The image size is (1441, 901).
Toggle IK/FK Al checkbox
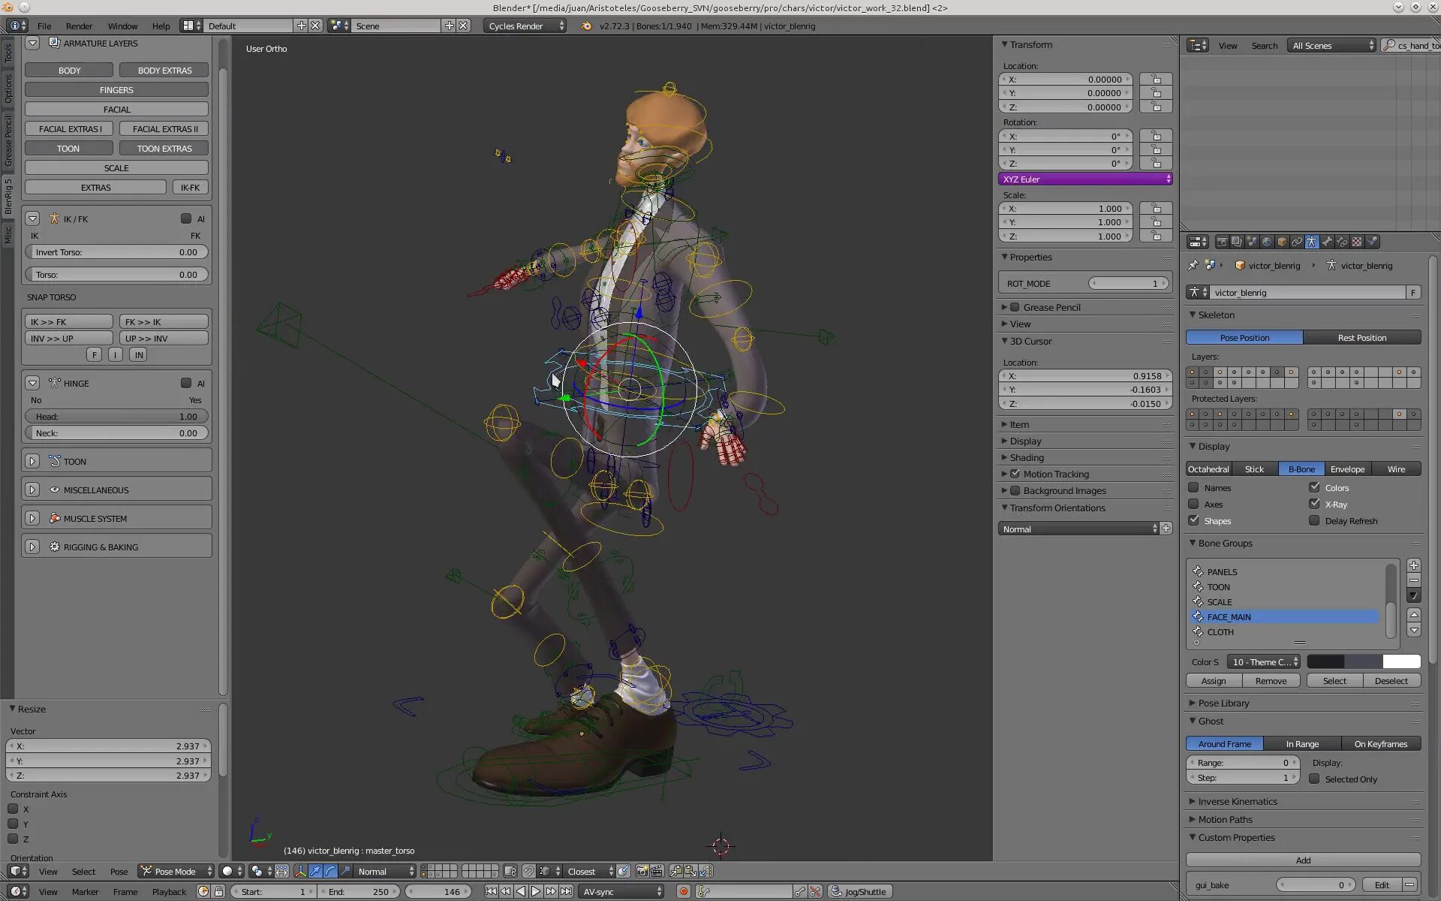pyautogui.click(x=186, y=218)
